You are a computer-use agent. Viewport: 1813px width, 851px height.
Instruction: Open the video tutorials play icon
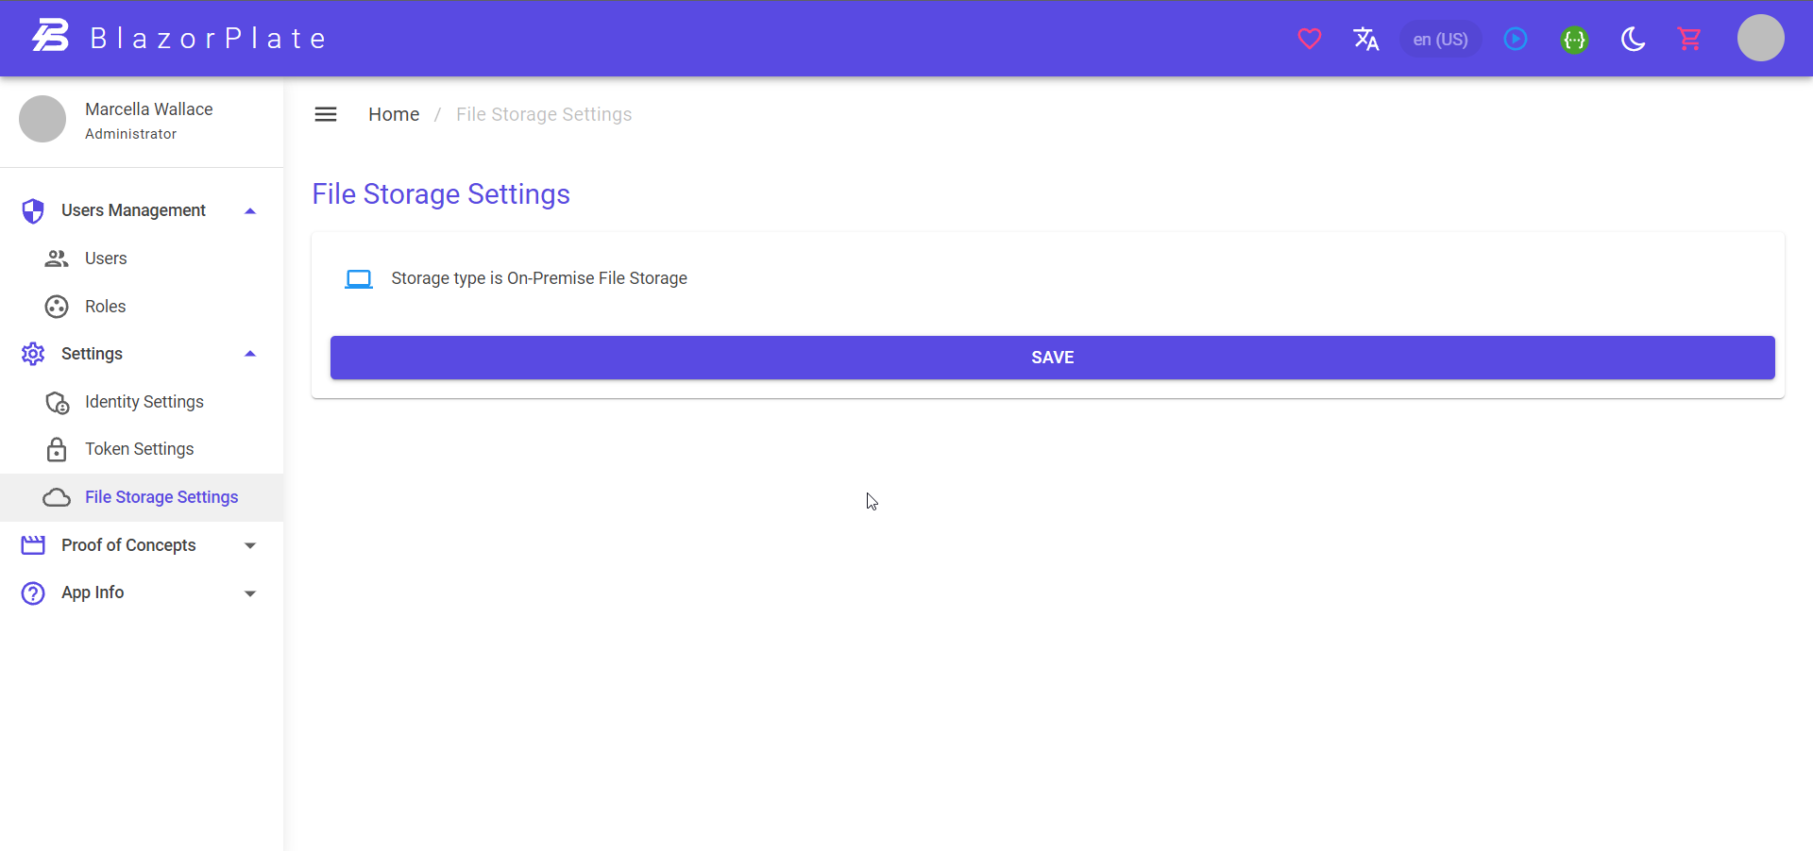1516,39
